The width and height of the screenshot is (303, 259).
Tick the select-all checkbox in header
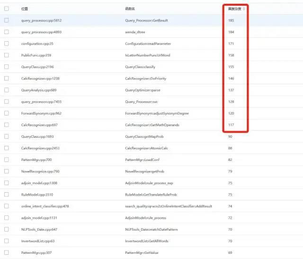point(6,9)
